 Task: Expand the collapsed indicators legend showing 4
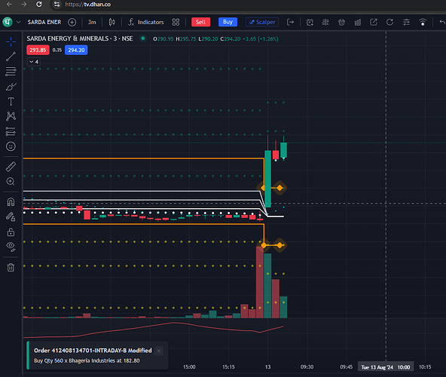click(x=34, y=62)
